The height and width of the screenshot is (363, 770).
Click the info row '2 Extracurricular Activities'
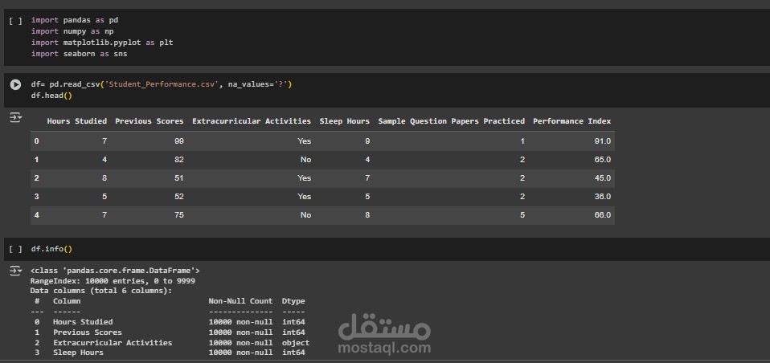(x=172, y=343)
